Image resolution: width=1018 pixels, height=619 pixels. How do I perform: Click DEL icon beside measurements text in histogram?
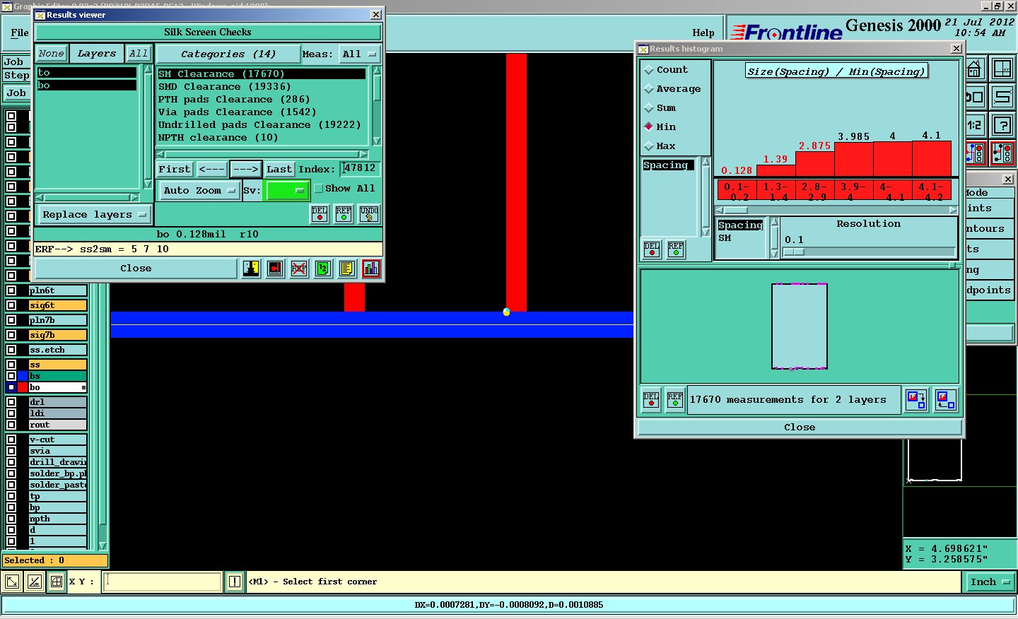tap(651, 400)
